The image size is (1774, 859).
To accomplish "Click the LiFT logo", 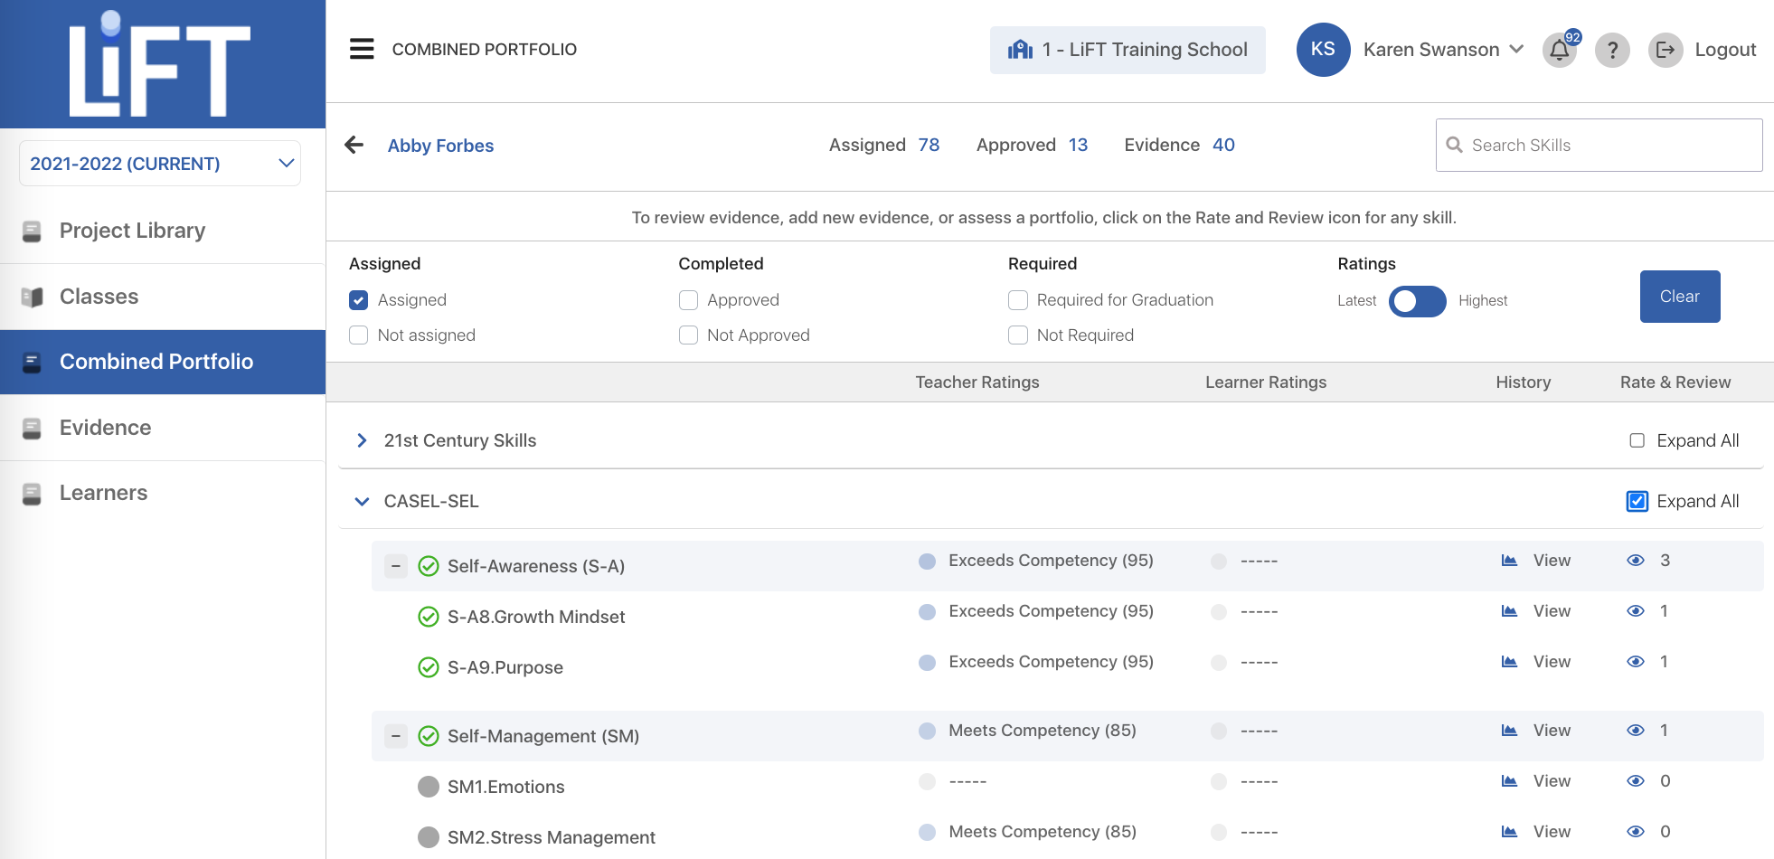I will tap(160, 64).
